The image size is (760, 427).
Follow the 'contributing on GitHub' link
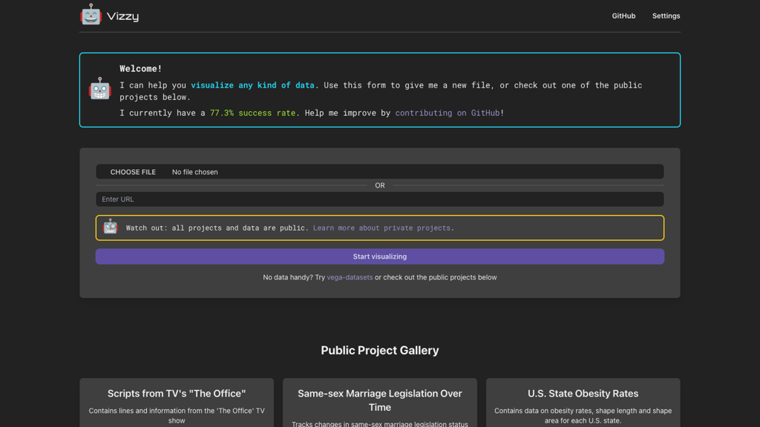(x=447, y=113)
